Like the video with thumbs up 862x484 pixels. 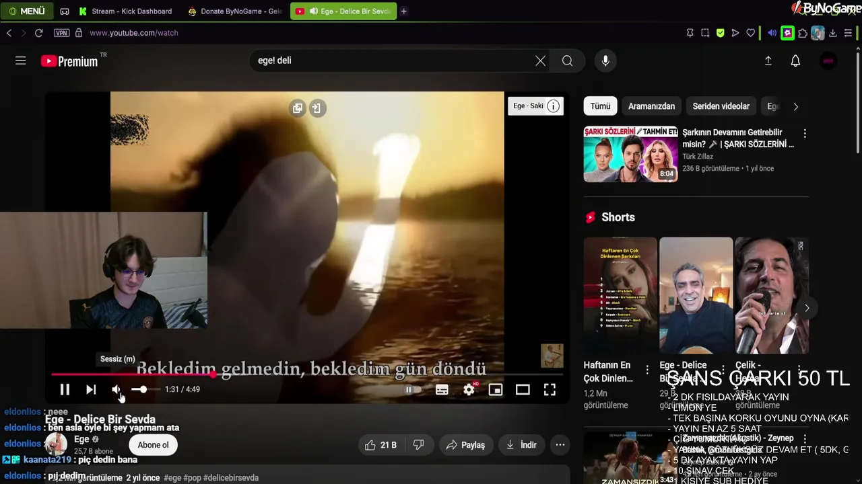380,445
